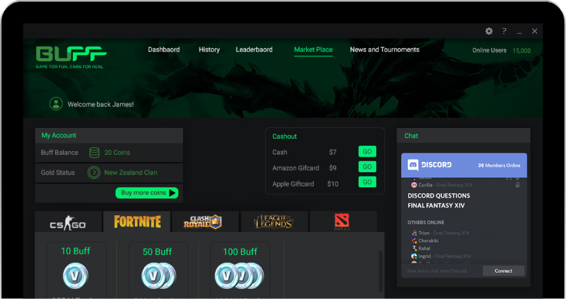Open help via the question mark icon
566x299 pixels.
(505, 31)
